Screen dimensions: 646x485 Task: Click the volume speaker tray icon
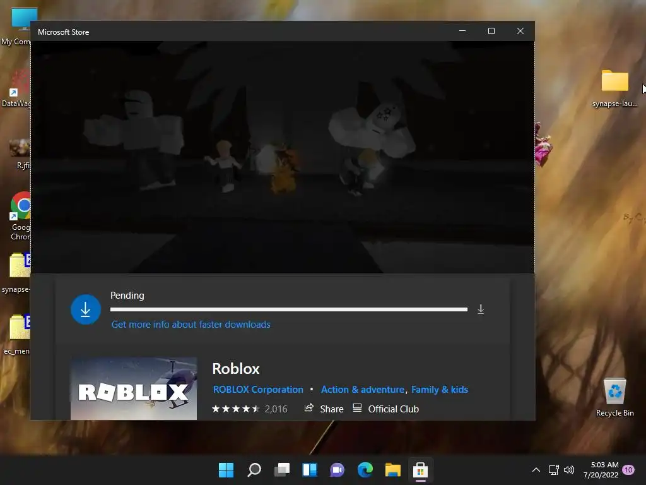tap(569, 470)
